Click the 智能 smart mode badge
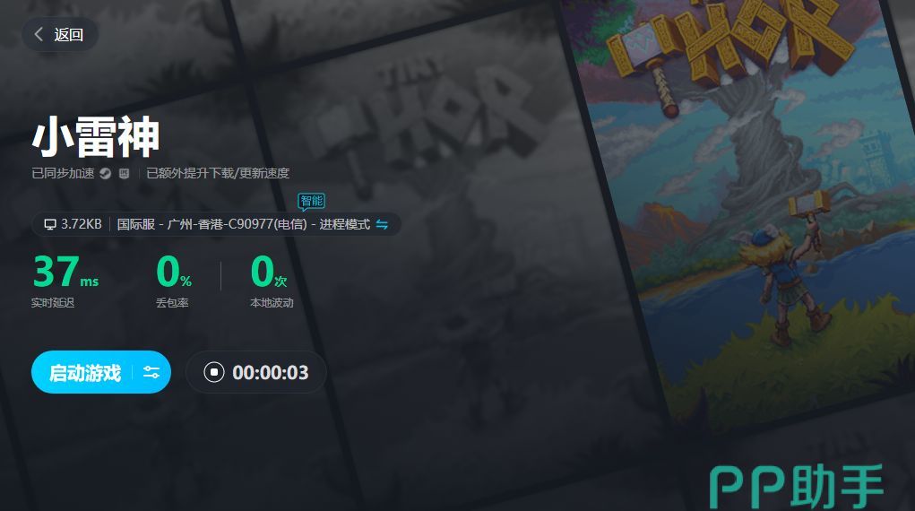Screen dimensions: 915x511 pyautogui.click(x=312, y=202)
